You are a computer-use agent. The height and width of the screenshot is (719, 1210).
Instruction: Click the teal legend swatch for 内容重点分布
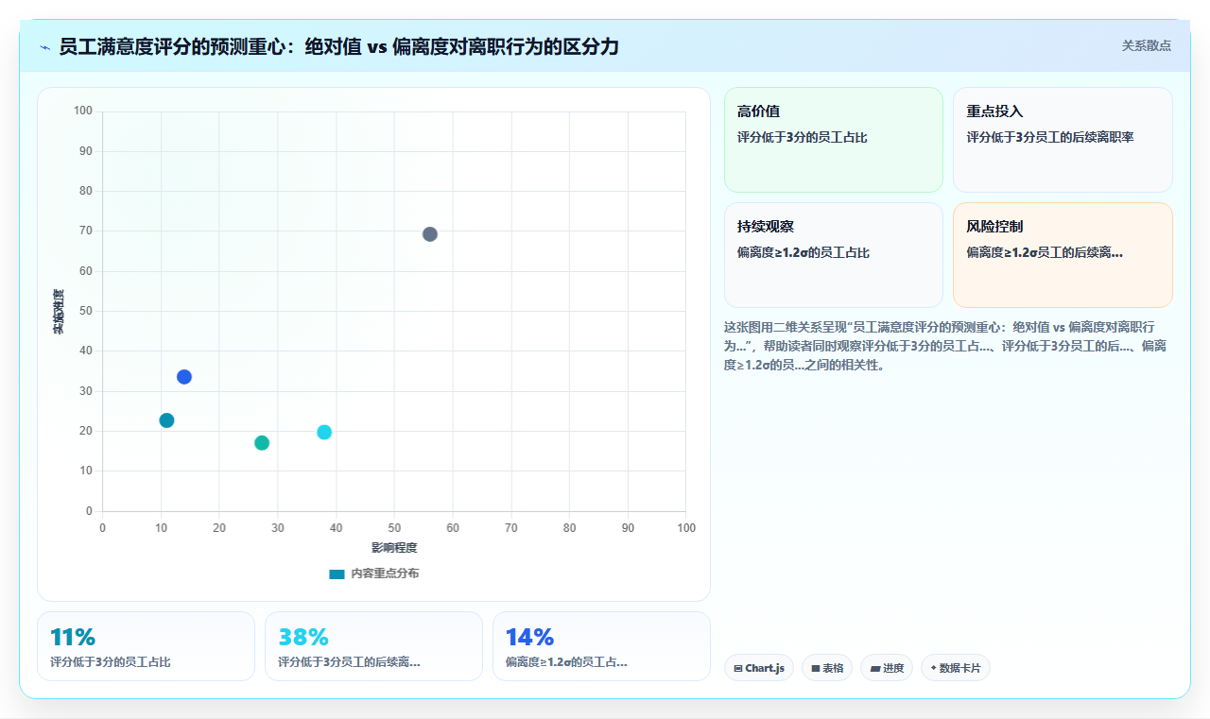(337, 573)
